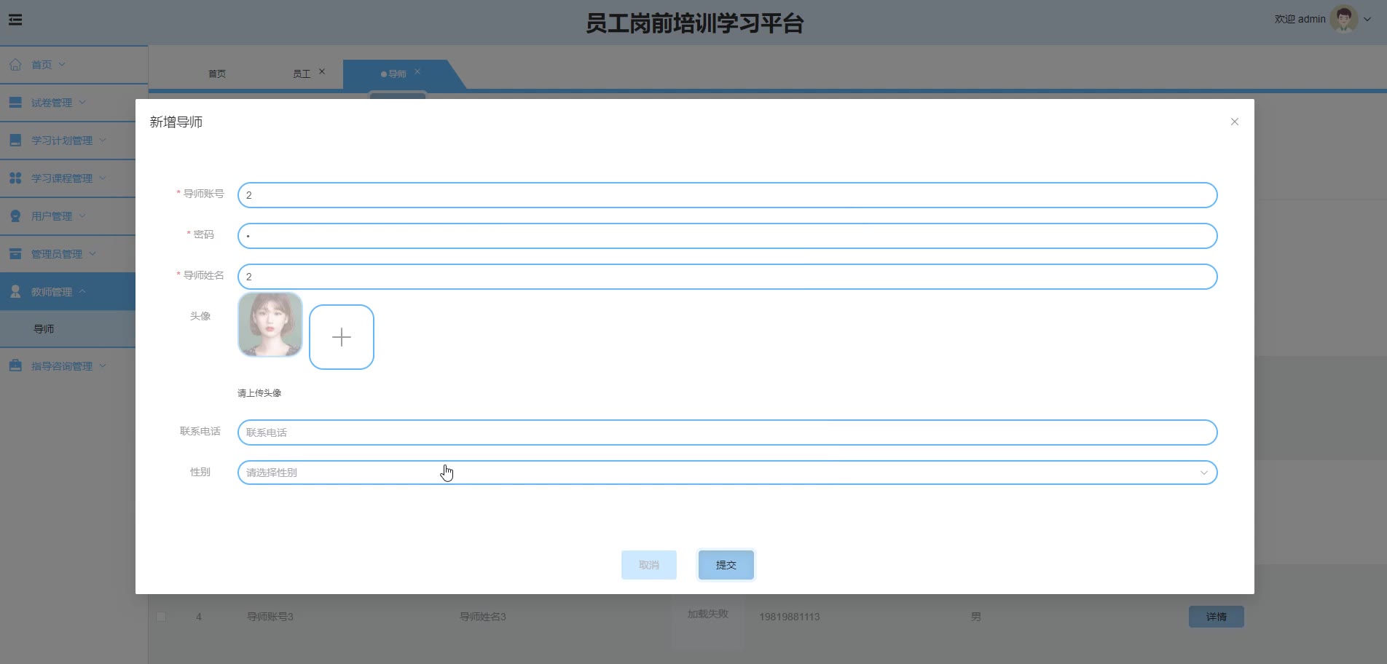Screen dimensions: 1387x664
Task: Switch to the 员工 tab
Action: [302, 74]
